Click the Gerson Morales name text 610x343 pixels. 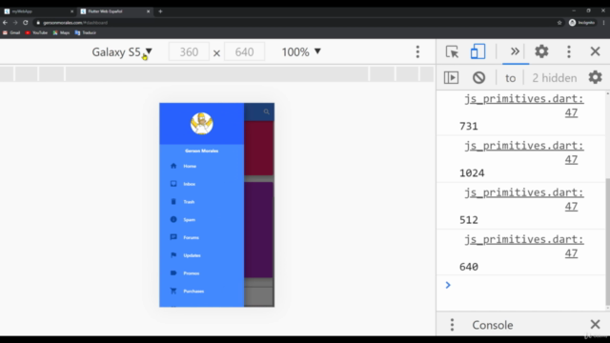click(x=201, y=151)
